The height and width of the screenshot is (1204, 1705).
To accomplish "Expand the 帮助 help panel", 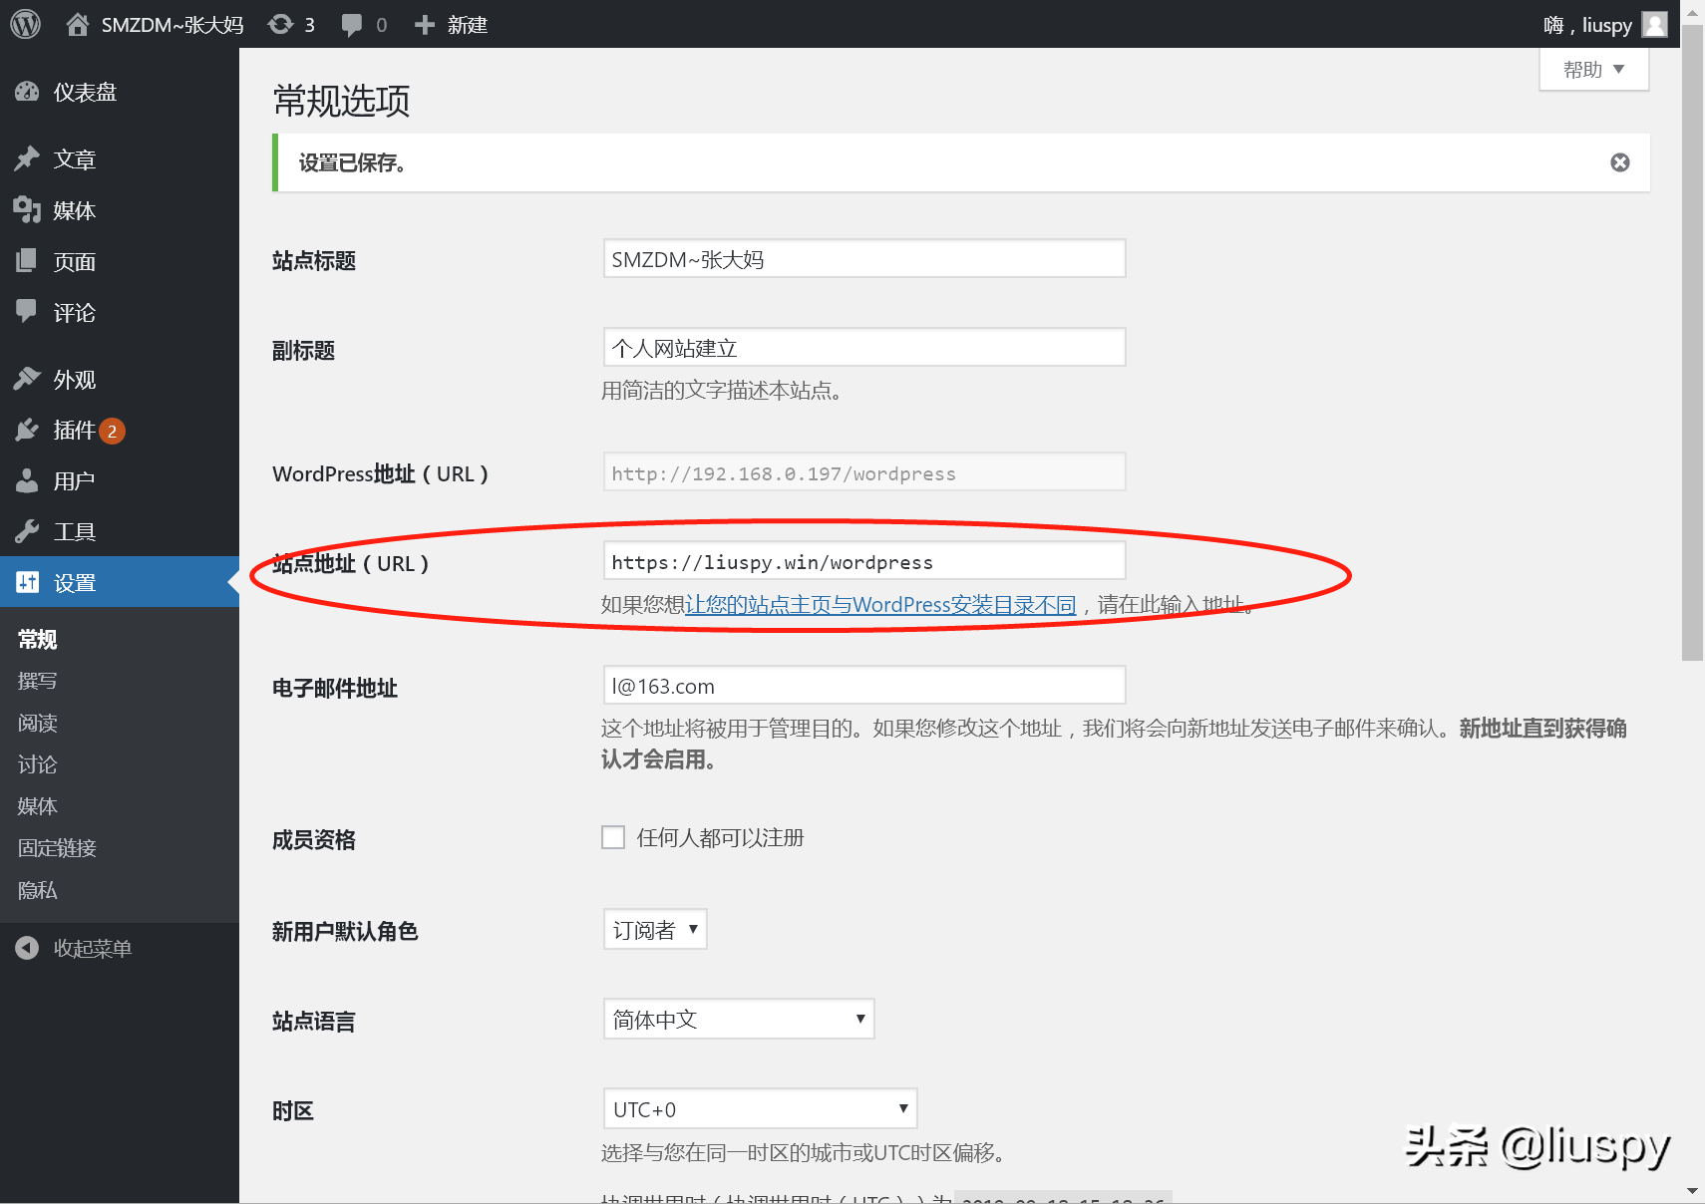I will (x=1592, y=70).
